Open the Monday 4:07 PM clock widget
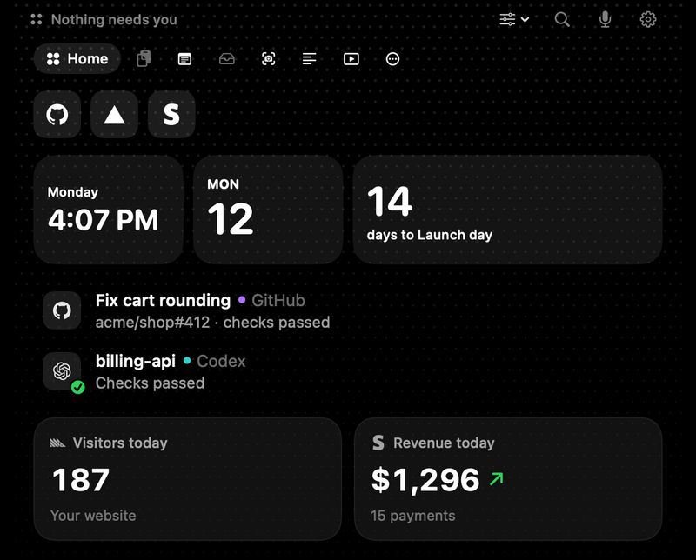The image size is (696, 560). tap(108, 210)
